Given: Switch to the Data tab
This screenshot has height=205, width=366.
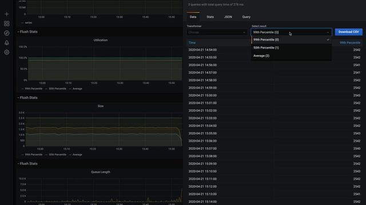Looking at the screenshot, I should (193, 17).
